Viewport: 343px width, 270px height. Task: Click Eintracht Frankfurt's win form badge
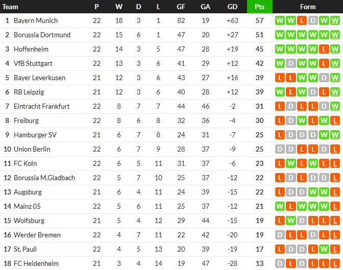tap(335, 107)
